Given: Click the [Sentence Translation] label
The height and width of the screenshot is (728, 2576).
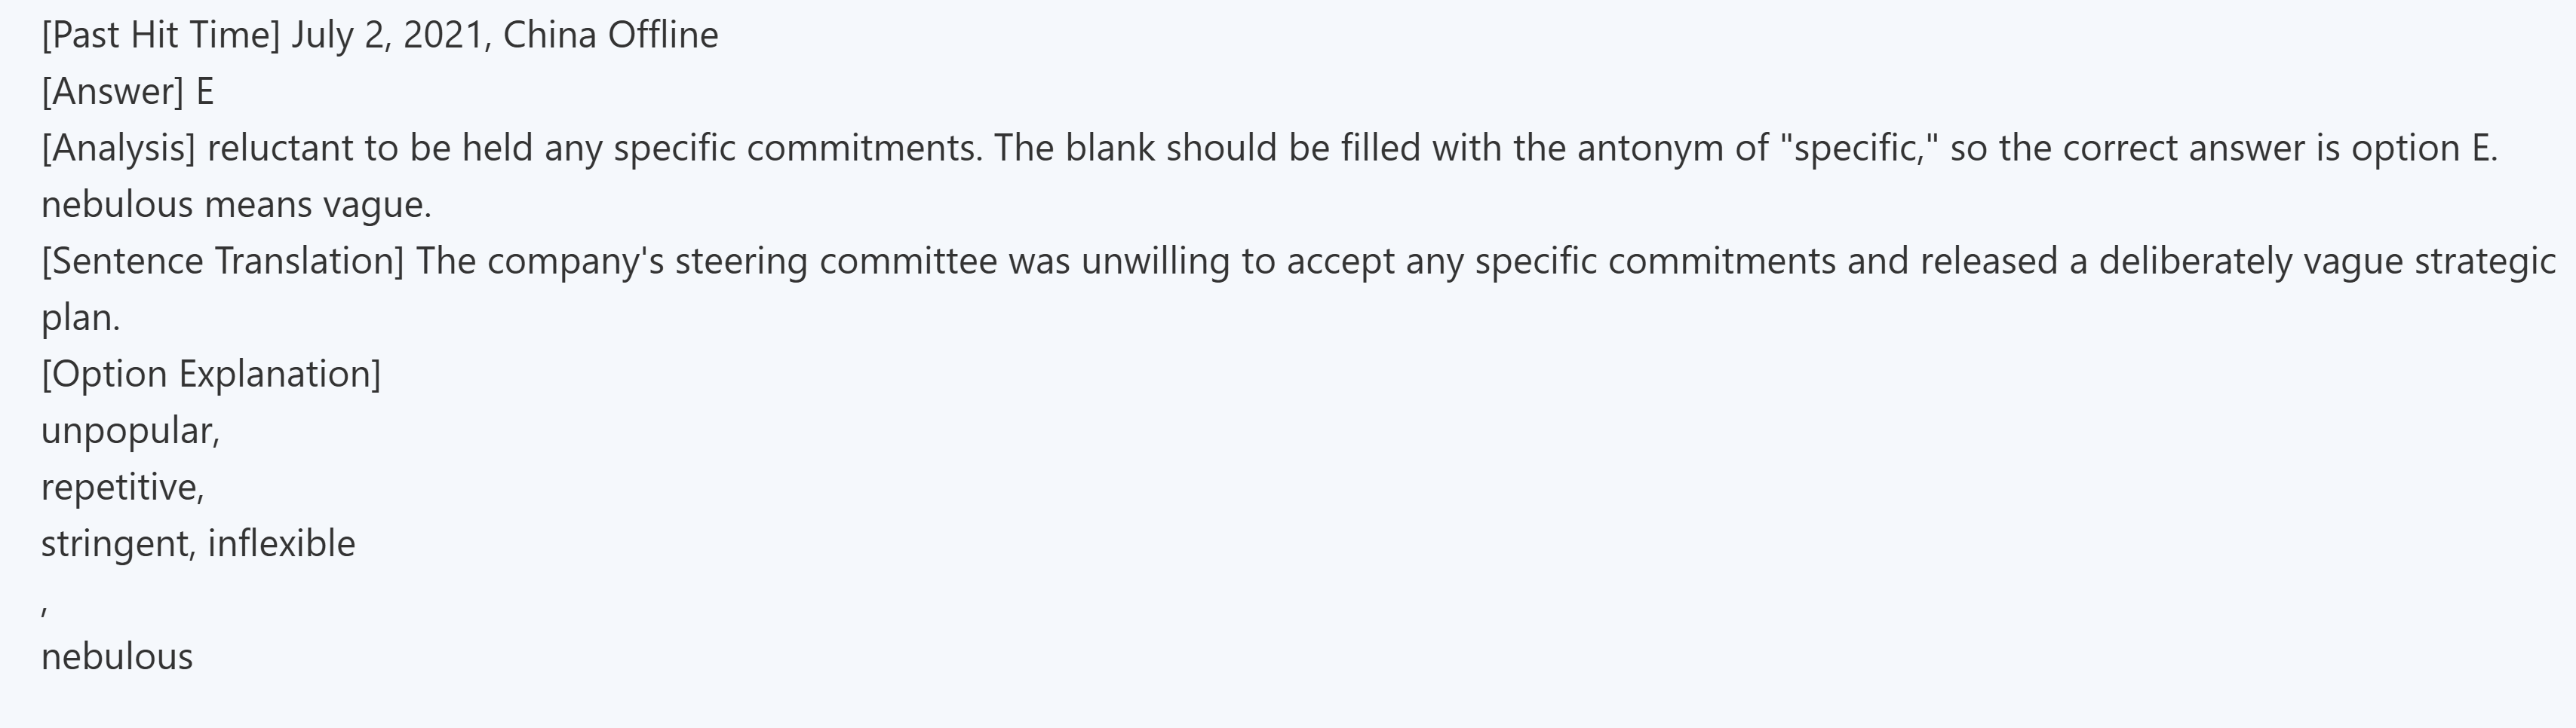Looking at the screenshot, I should (222, 261).
